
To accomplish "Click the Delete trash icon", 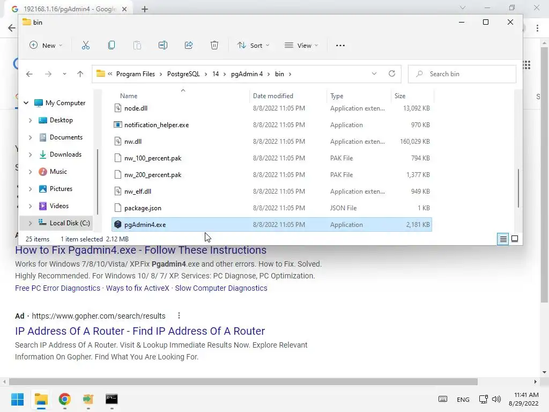I will [214, 45].
